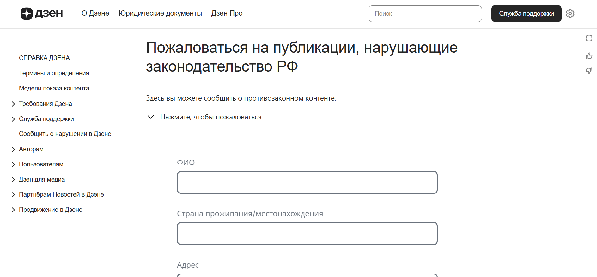Go to Дзен Про header link
This screenshot has width=597, height=277.
pos(227,13)
